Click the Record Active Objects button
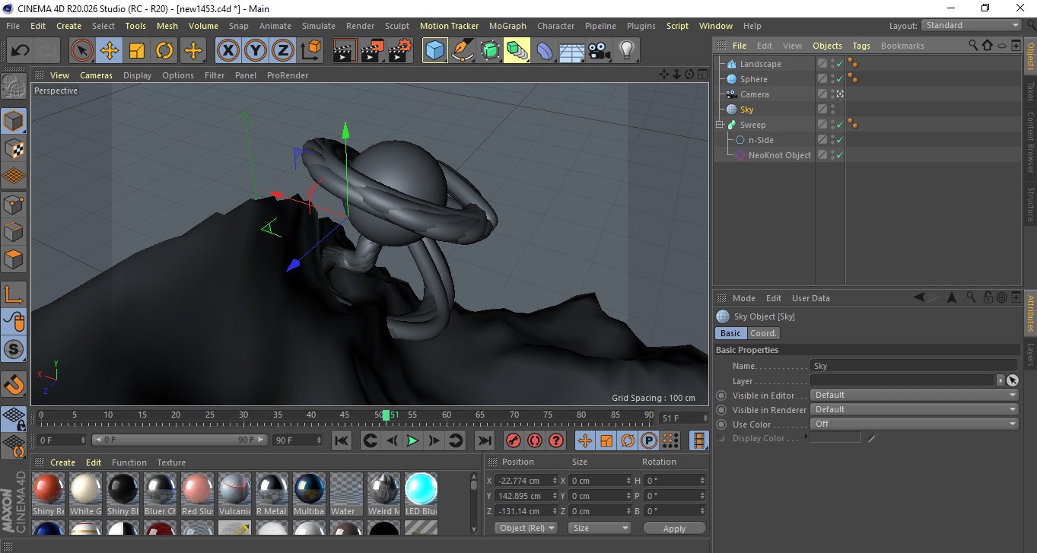 (x=514, y=440)
